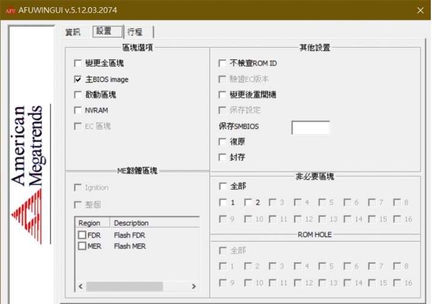The height and width of the screenshot is (304, 432).
Task: Tick the 封存 checkbox
Action: (x=223, y=157)
